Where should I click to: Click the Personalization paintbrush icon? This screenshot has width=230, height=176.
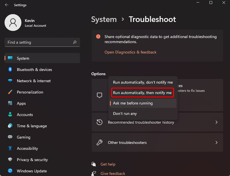10,92
